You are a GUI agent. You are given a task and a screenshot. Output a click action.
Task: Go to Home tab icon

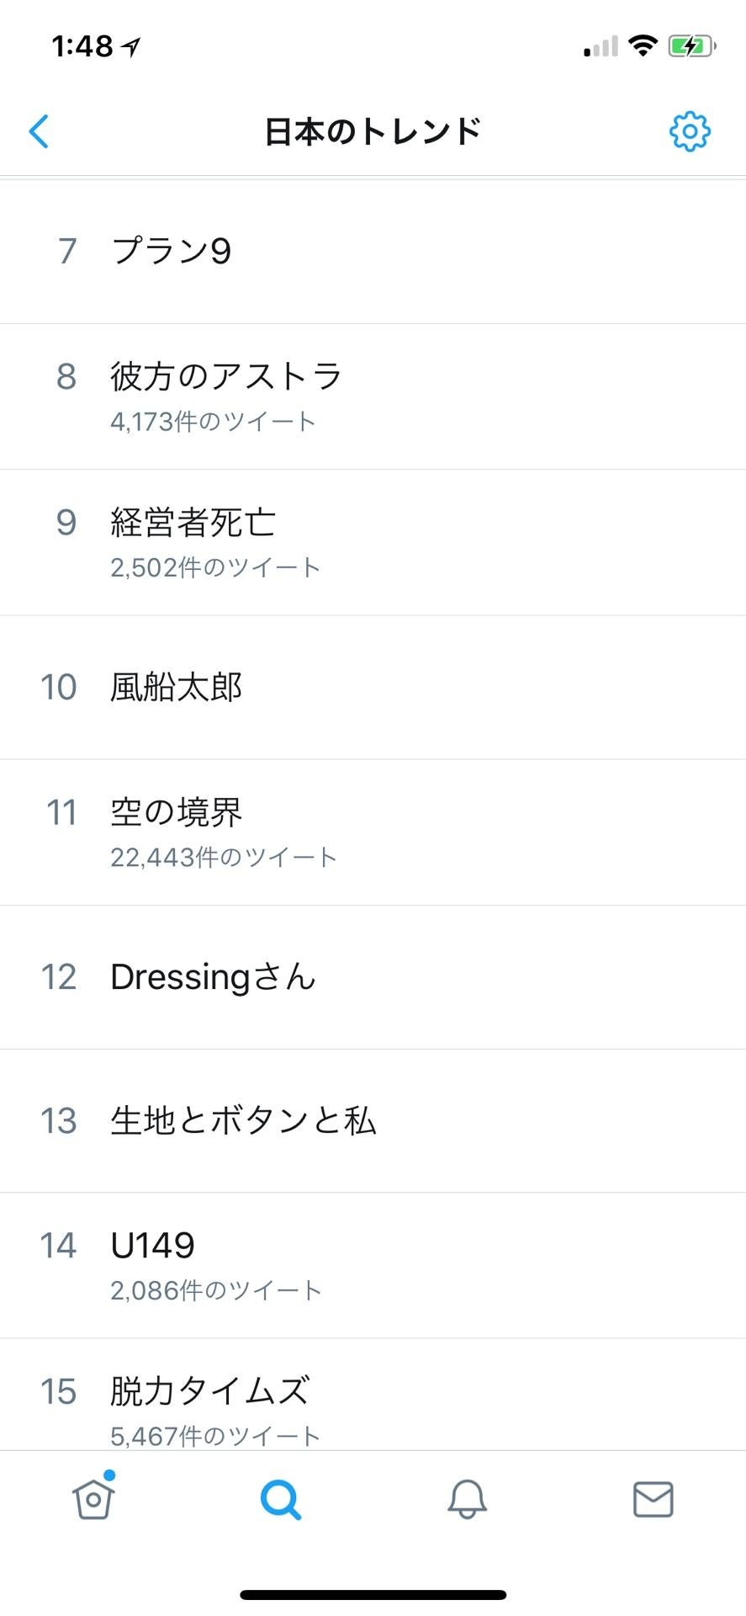(x=93, y=1499)
